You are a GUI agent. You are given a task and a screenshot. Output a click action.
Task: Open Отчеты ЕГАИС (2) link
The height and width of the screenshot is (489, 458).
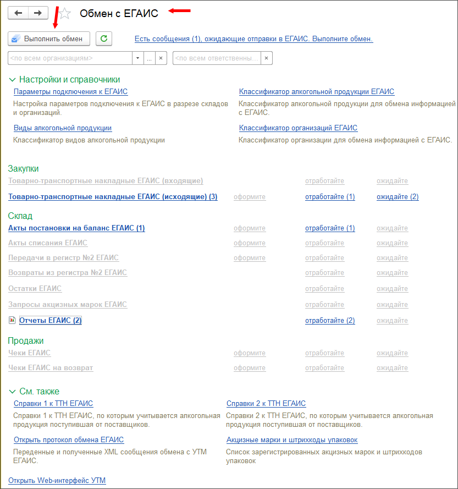click(x=50, y=320)
